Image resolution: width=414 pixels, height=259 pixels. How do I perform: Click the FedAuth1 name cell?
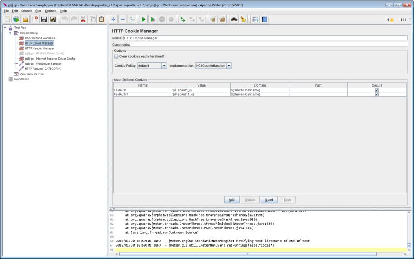(x=143, y=94)
